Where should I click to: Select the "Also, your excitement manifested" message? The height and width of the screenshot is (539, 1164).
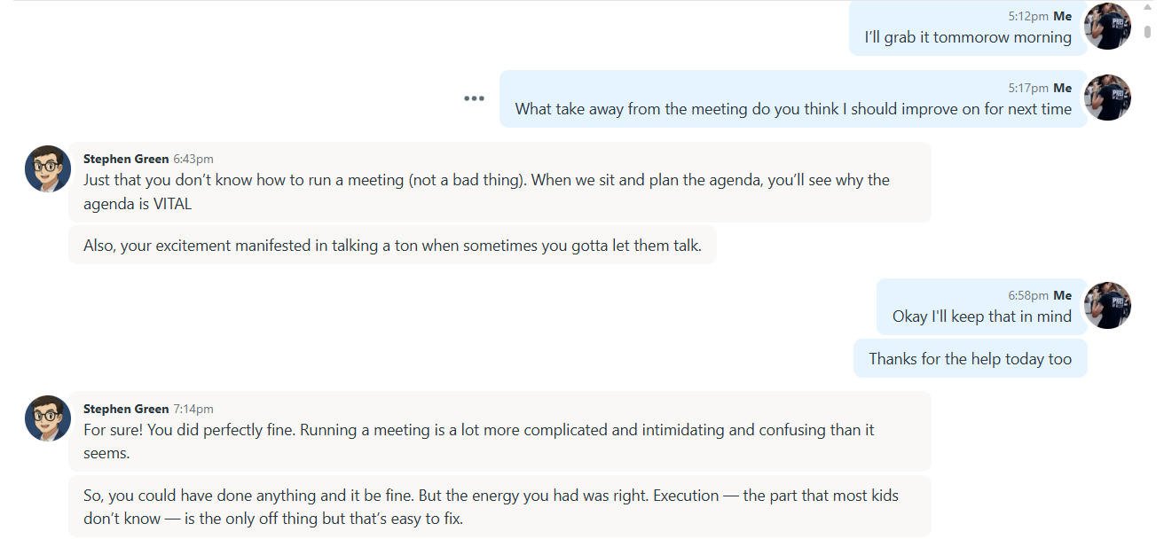[x=392, y=246]
